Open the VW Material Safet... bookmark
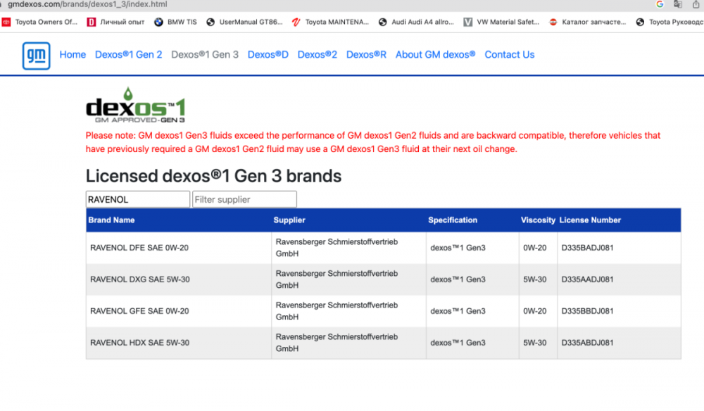This screenshot has width=704, height=411. click(x=501, y=22)
